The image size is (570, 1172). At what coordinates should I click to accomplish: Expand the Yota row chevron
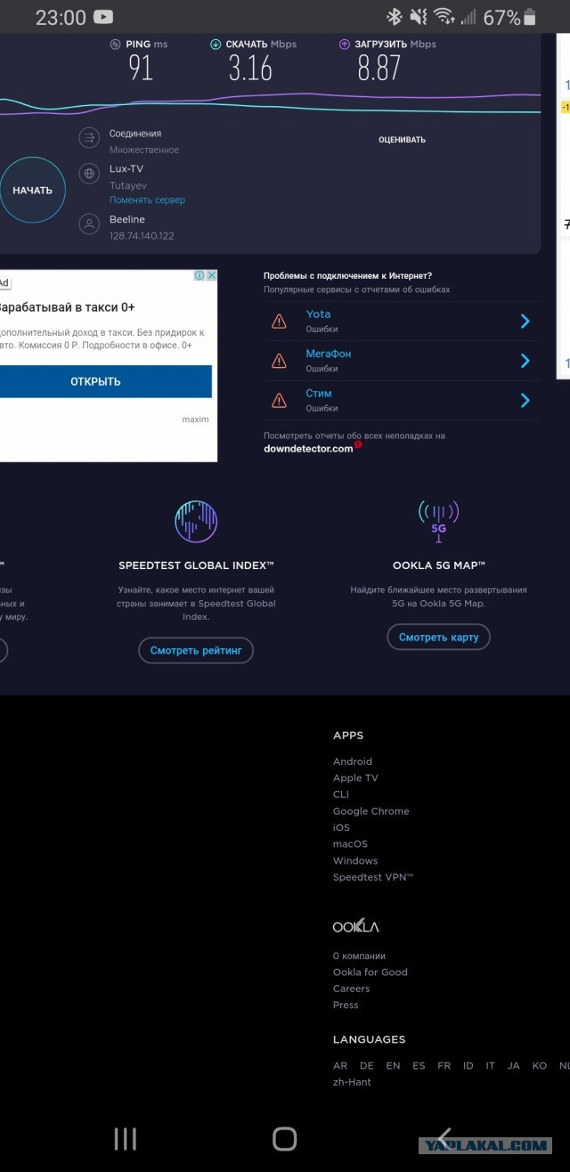click(x=525, y=321)
